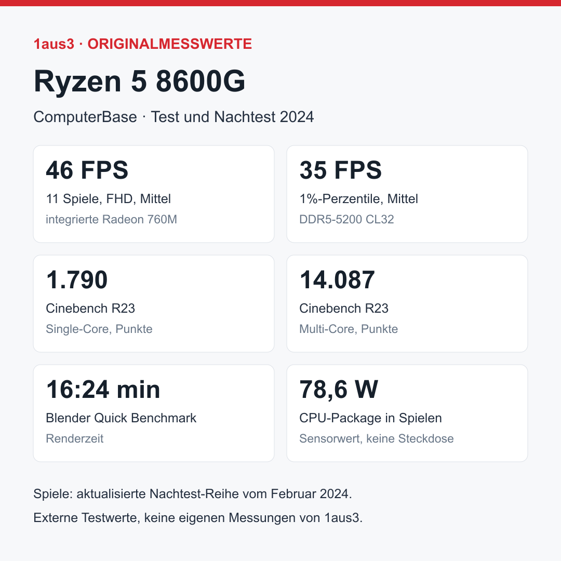Click the '46 FPS' value
Screen dimensions: 561x561
pyautogui.click(x=87, y=170)
